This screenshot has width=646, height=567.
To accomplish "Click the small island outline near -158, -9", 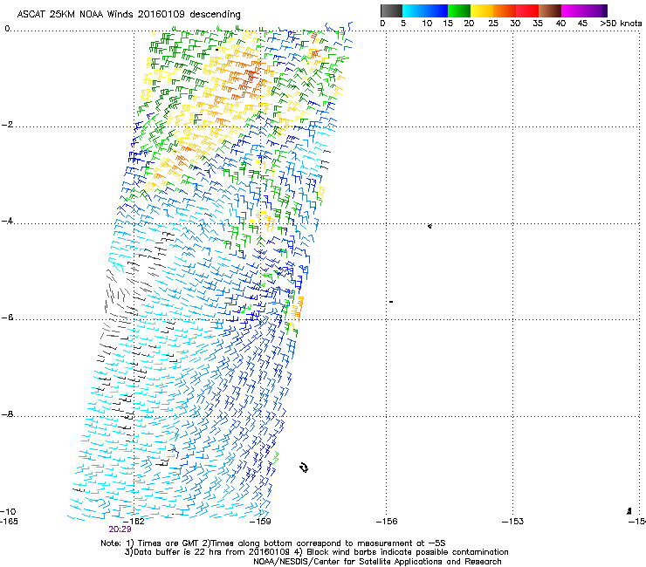I will (304, 468).
